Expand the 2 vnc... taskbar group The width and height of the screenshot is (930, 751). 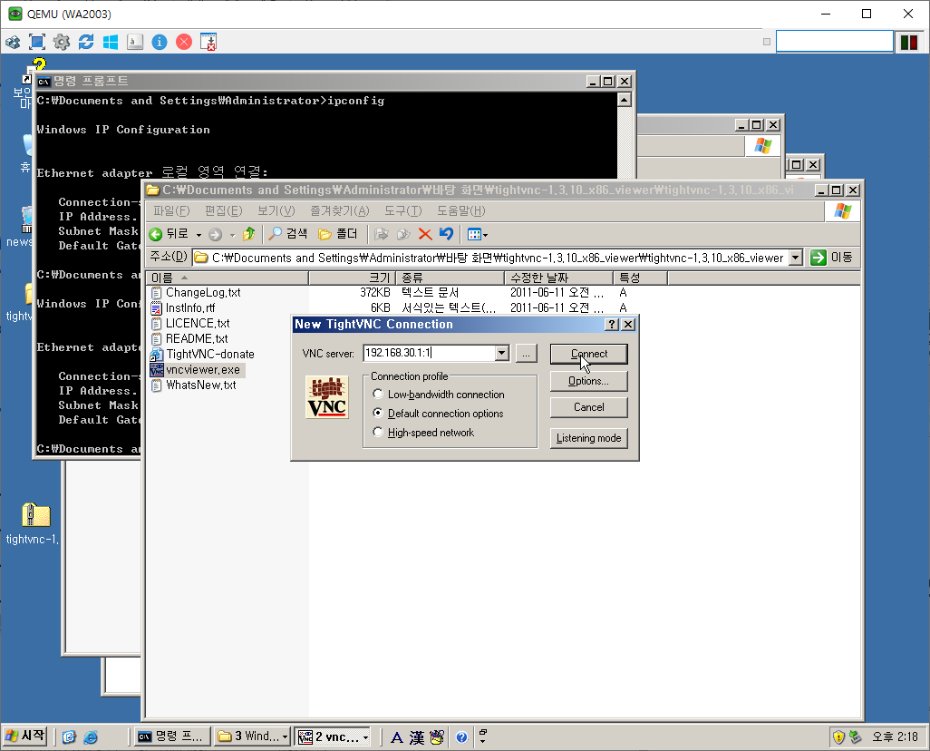click(x=333, y=736)
